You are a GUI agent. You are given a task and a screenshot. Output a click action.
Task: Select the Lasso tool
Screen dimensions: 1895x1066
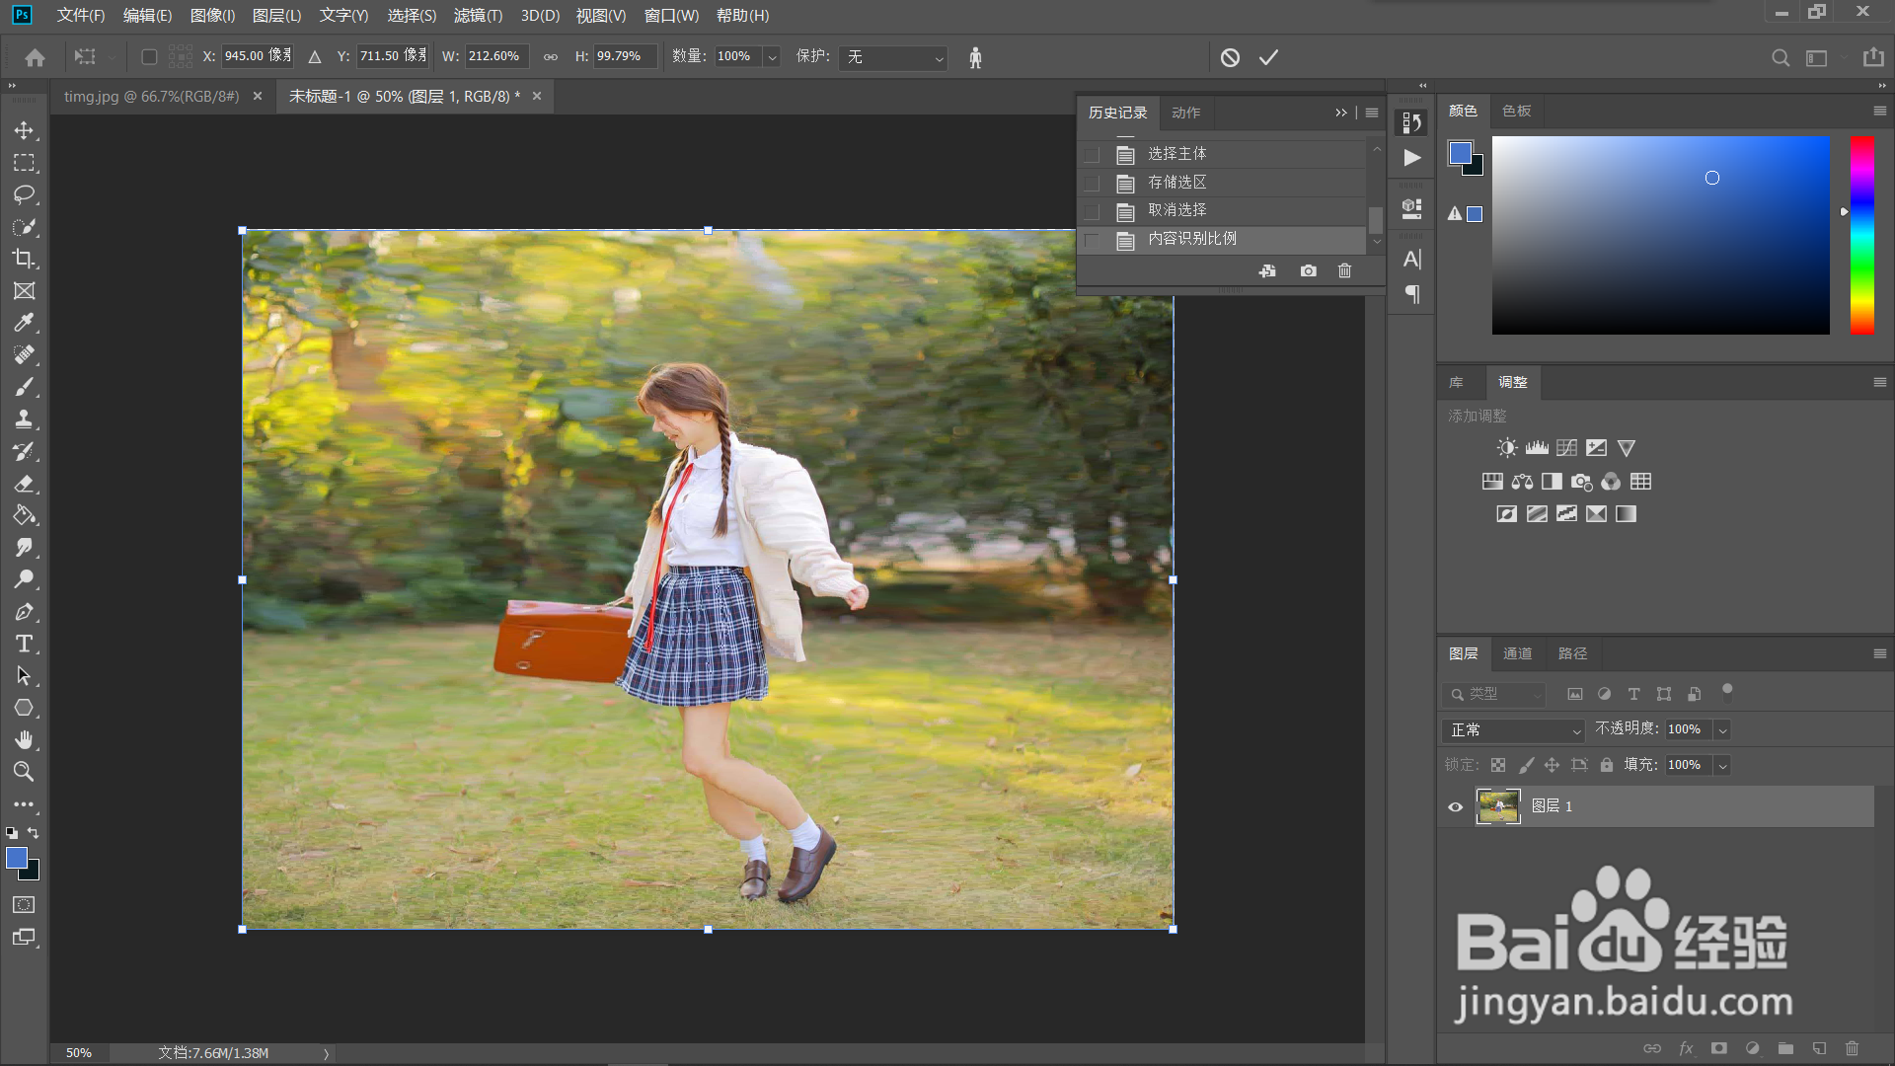[x=24, y=194]
